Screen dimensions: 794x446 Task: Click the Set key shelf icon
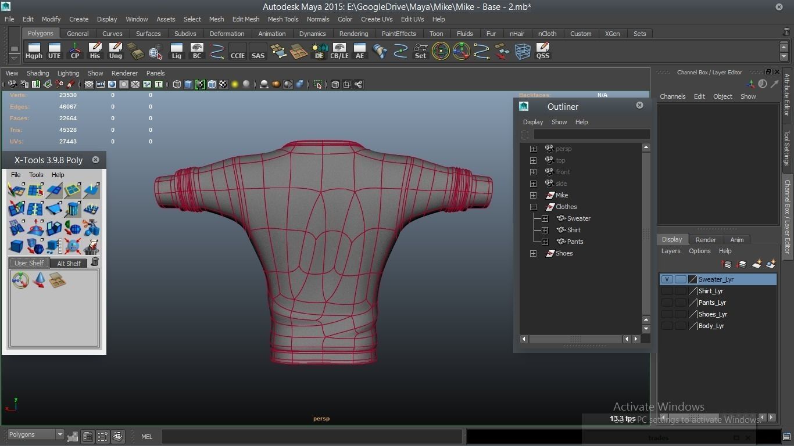(420, 51)
